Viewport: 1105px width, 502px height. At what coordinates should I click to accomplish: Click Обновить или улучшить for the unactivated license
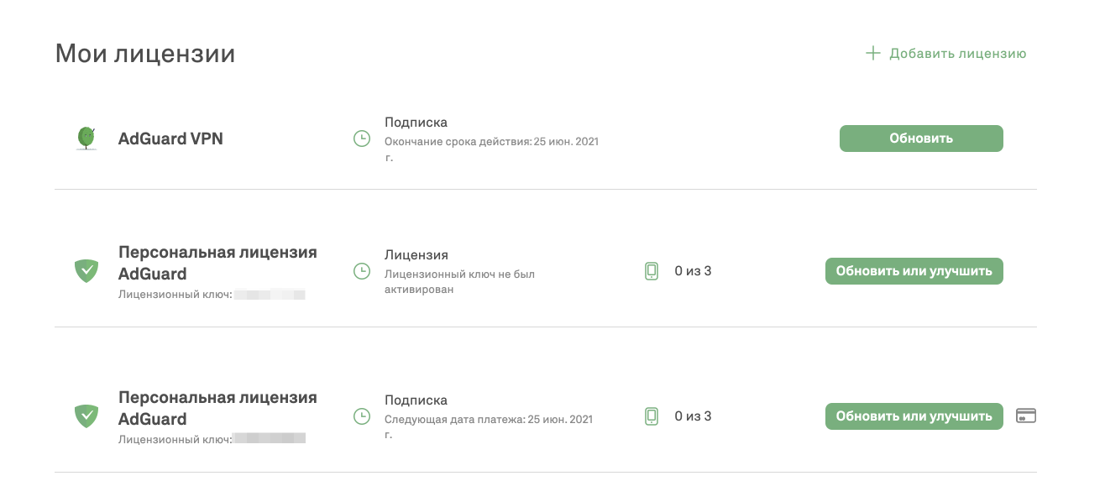click(914, 271)
